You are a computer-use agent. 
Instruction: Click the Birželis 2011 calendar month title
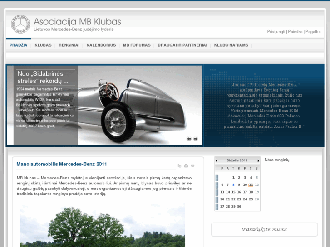click(x=237, y=160)
